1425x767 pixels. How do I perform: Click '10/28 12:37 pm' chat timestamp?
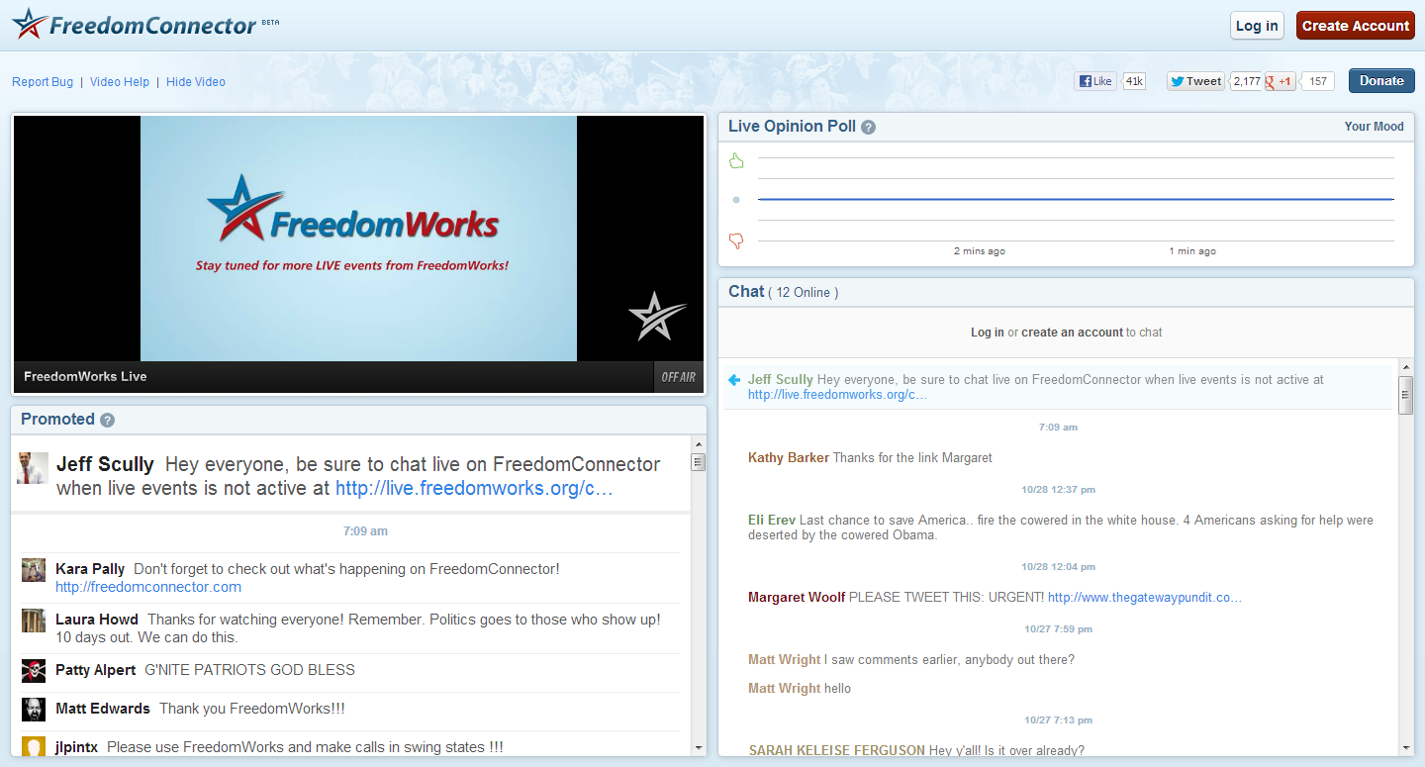click(x=1058, y=490)
